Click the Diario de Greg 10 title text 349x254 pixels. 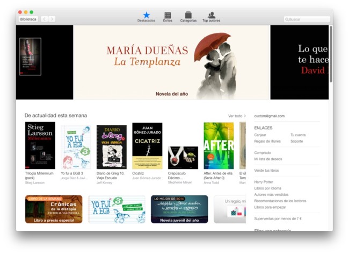point(111,175)
